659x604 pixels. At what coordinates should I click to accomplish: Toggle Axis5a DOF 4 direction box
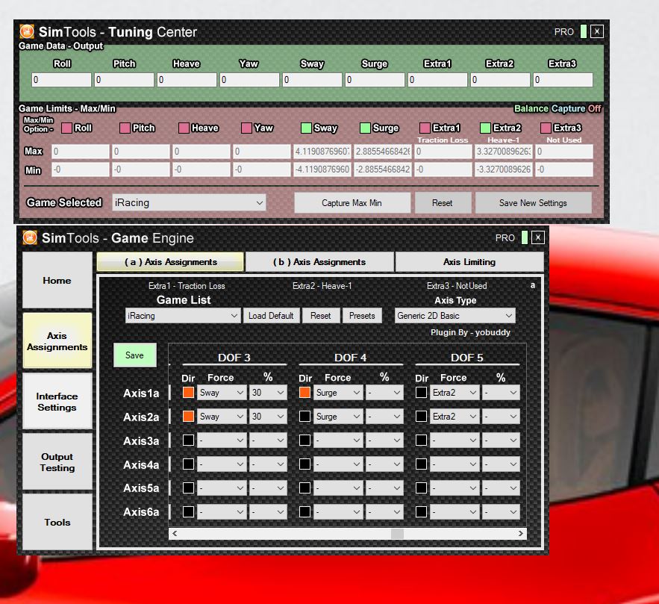pyautogui.click(x=304, y=488)
